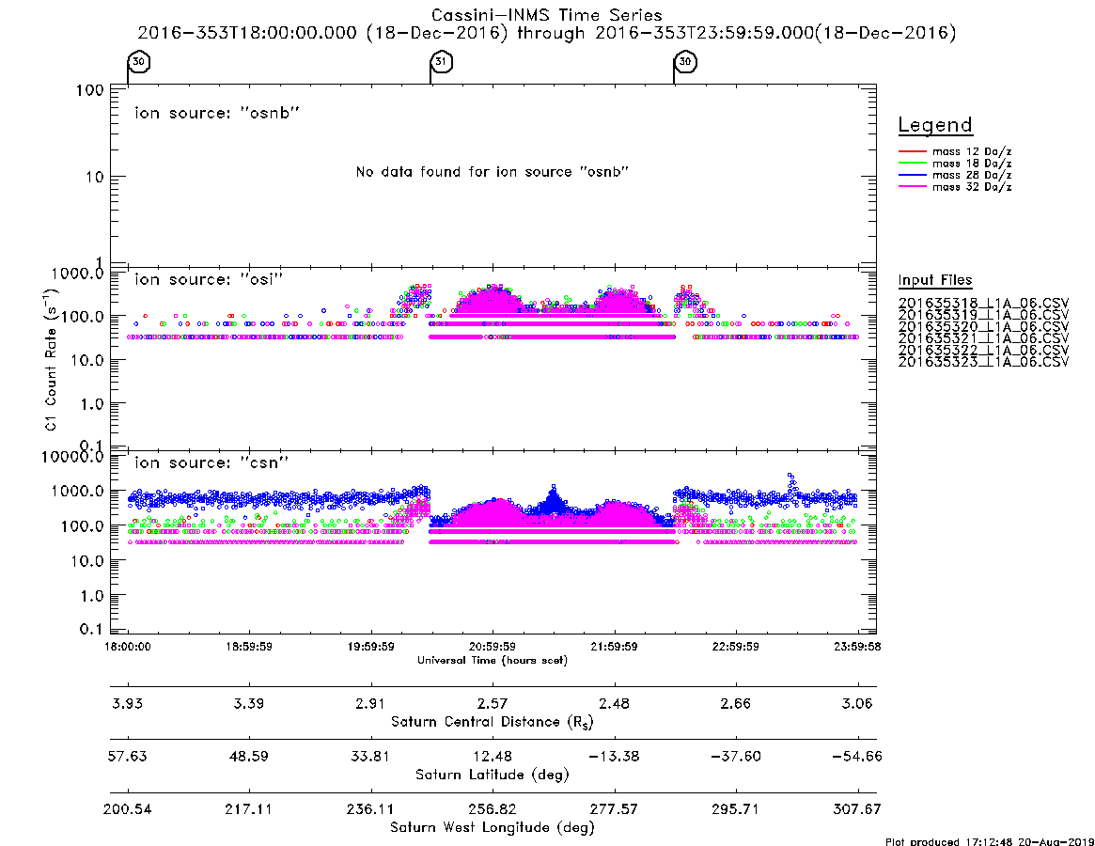1095x846 pixels.
Task: Click the 2.91 central distance value
Action: [x=371, y=703]
